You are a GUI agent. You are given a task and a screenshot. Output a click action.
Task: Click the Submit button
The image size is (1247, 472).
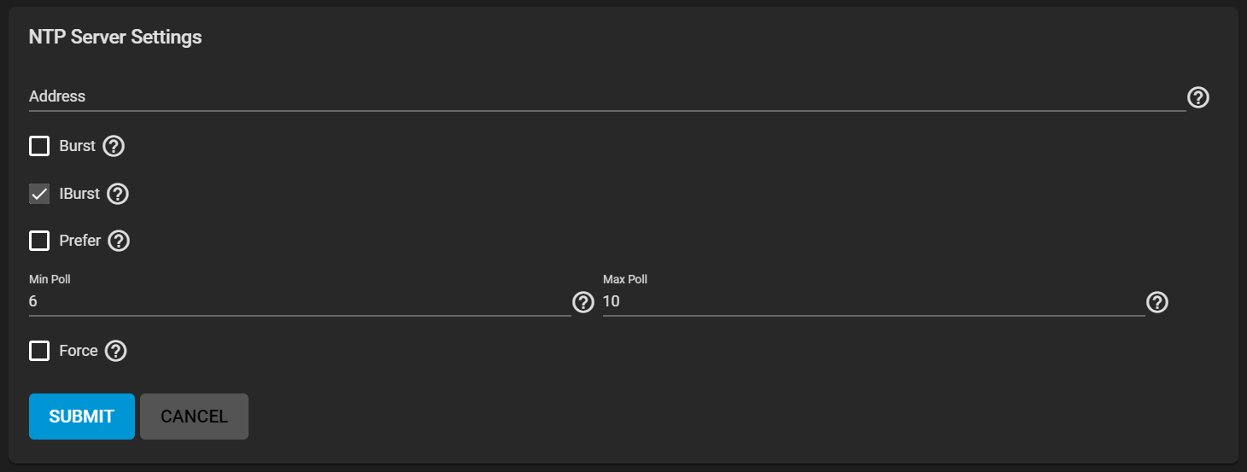(82, 417)
